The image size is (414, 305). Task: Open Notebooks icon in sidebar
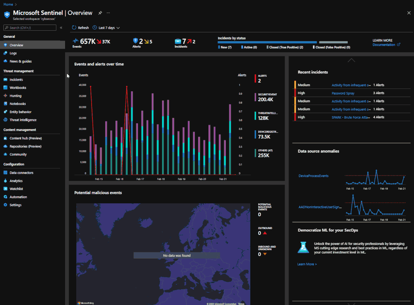[x=5, y=104]
